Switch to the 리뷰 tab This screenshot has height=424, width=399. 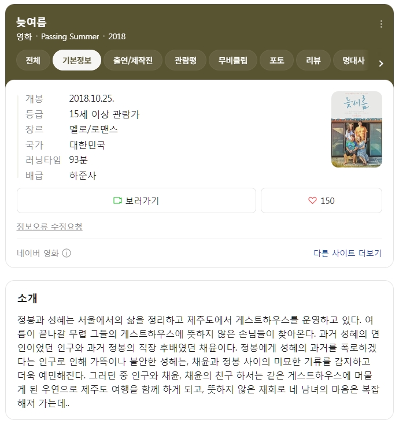pyautogui.click(x=313, y=60)
